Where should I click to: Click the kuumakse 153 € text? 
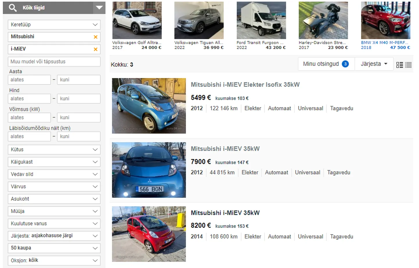click(x=232, y=226)
